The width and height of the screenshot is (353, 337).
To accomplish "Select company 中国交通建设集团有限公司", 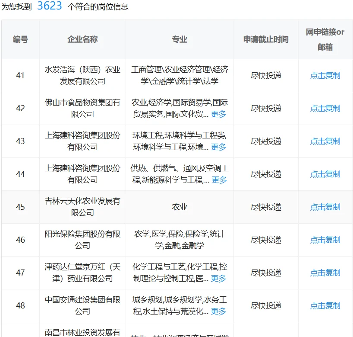I will pyautogui.click(x=82, y=305).
